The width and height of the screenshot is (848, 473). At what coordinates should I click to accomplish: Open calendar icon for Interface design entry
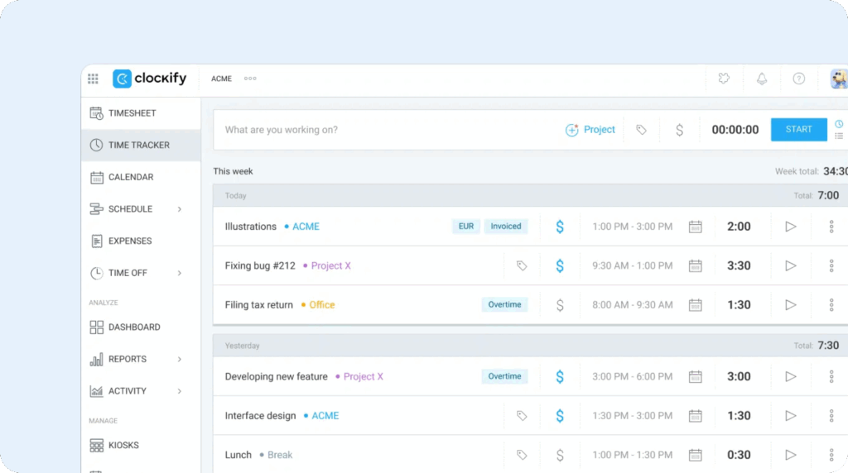tap(696, 416)
